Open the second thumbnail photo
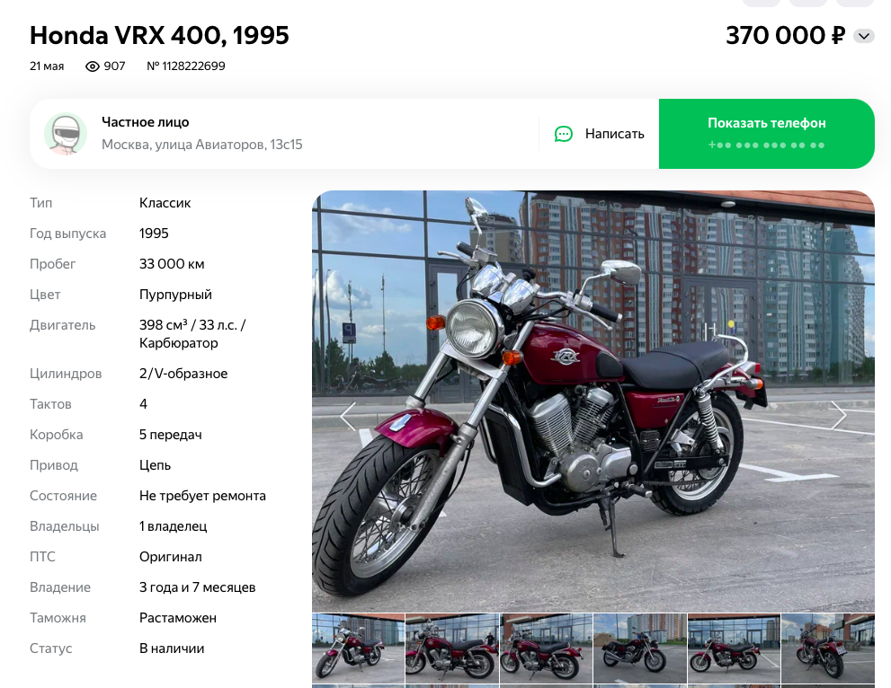The image size is (891, 688). 451,648
